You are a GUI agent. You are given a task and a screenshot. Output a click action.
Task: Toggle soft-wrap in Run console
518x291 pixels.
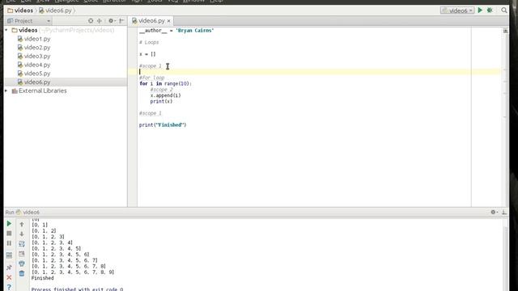(x=22, y=244)
